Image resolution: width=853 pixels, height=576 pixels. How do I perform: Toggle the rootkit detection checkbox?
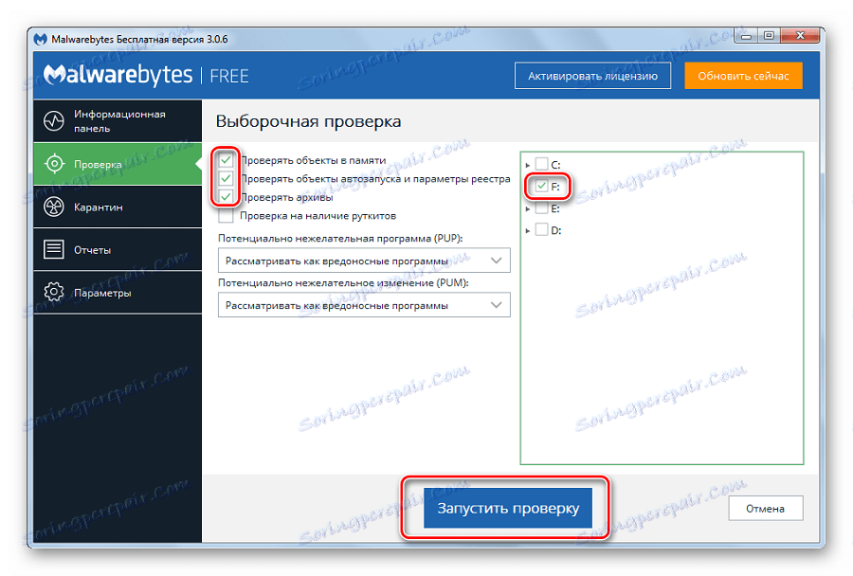(225, 217)
